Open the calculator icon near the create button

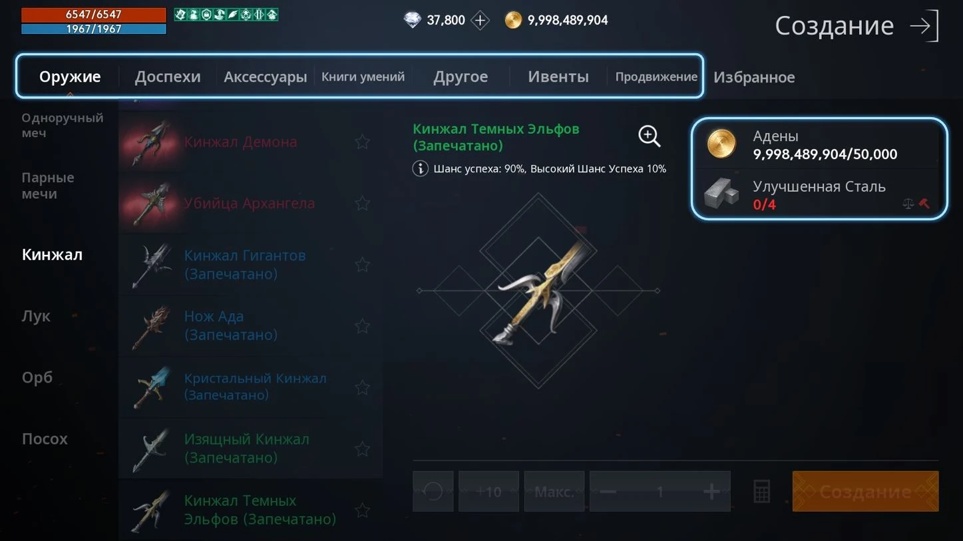(762, 492)
